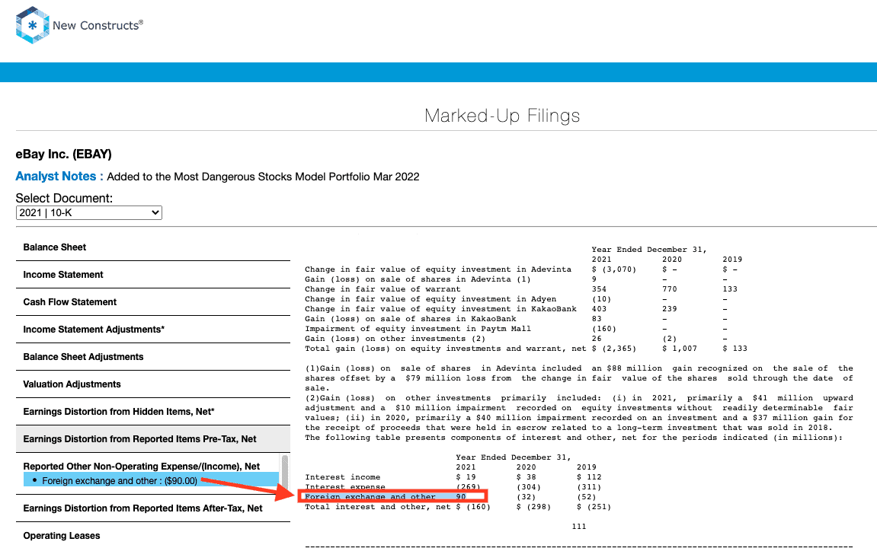Open the Operating Leases section
This screenshot has height=548, width=877.
pyautogui.click(x=152, y=535)
